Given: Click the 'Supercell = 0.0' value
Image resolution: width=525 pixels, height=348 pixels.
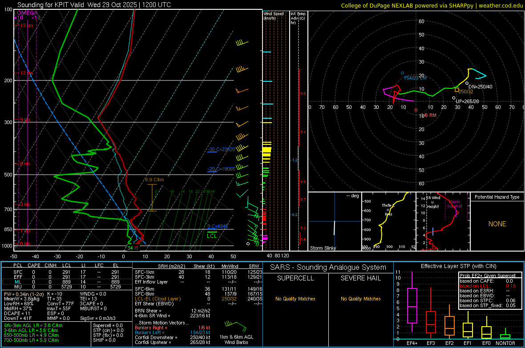Looking at the screenshot, I should (x=108, y=326).
